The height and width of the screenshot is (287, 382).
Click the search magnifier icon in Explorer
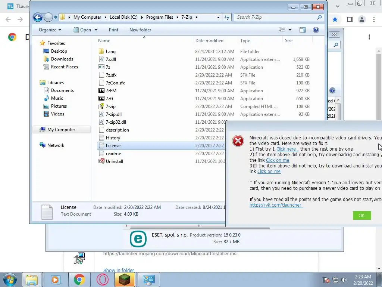pos(319,17)
